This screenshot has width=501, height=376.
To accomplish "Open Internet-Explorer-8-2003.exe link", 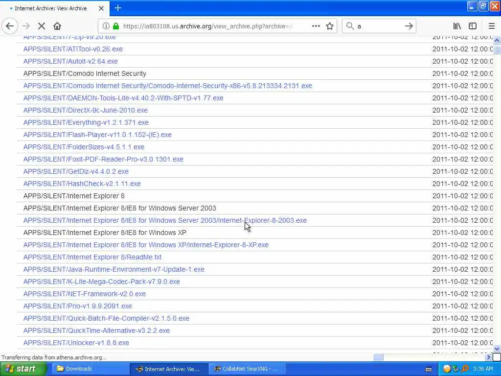I will click(x=165, y=220).
